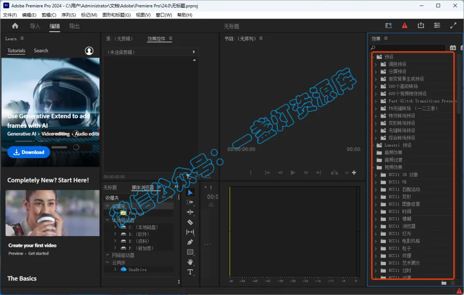Expand the 分屏预设 preset folder

coord(375,72)
